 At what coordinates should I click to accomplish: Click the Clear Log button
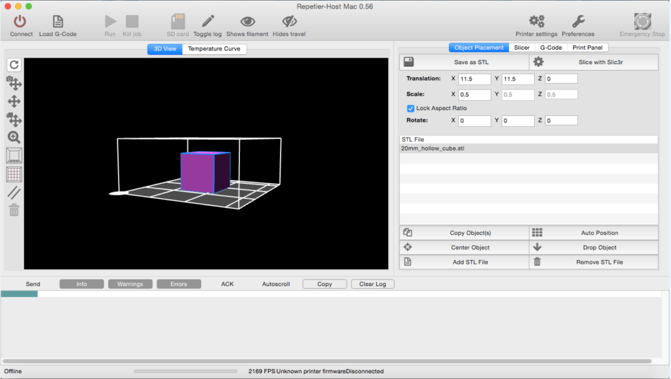372,283
